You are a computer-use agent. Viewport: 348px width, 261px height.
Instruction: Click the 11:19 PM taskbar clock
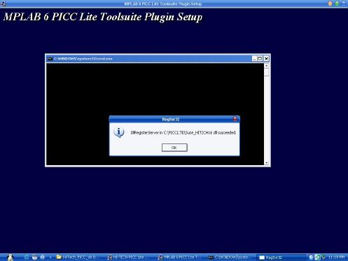337,258
